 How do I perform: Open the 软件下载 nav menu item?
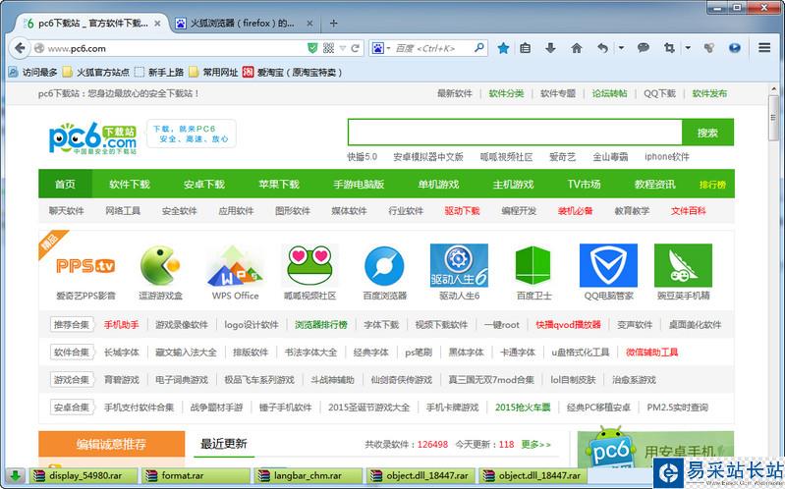[x=130, y=185]
